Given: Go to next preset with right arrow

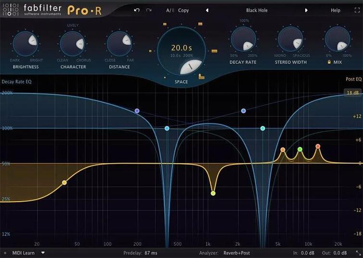Looking at the screenshot, I should coord(306,11).
